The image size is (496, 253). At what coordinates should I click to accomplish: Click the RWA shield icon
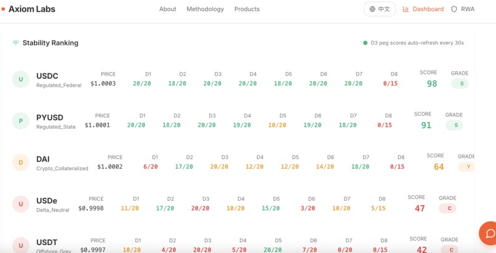coord(454,9)
